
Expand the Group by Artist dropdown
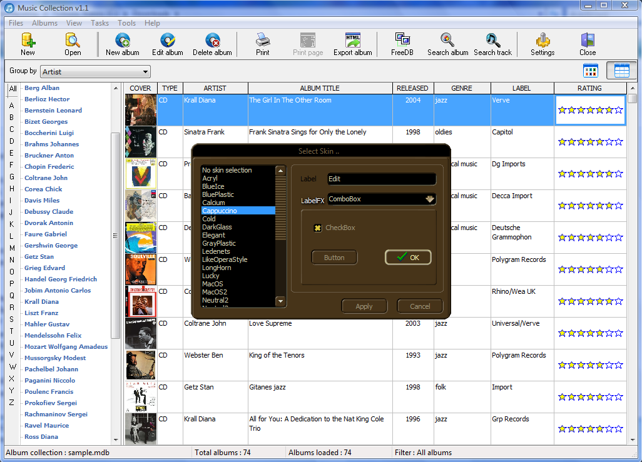[145, 72]
